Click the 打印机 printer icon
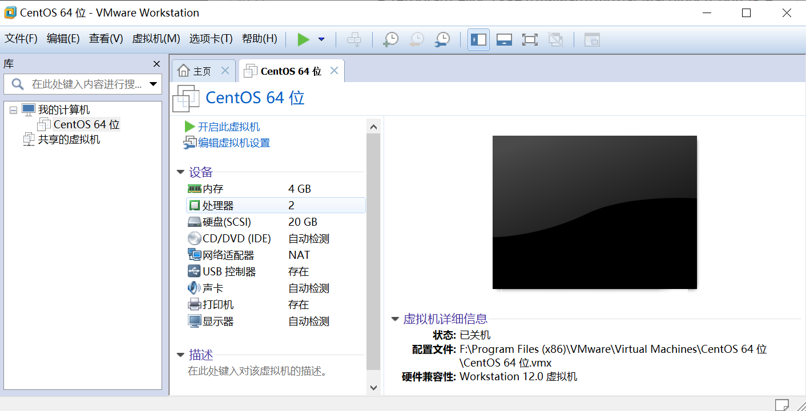The height and width of the screenshot is (411, 806). point(195,304)
